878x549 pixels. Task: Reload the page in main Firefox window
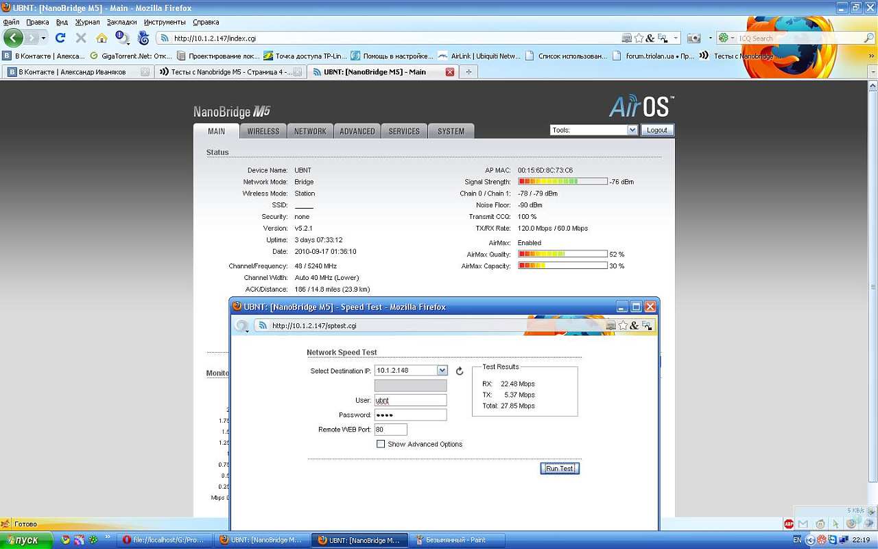tap(60, 38)
